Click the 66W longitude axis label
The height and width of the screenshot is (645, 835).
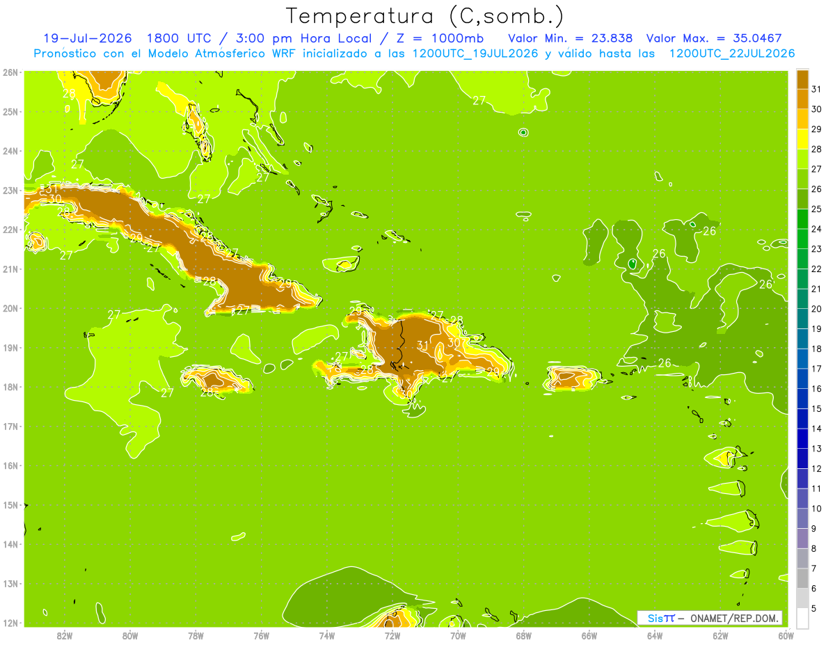[589, 635]
